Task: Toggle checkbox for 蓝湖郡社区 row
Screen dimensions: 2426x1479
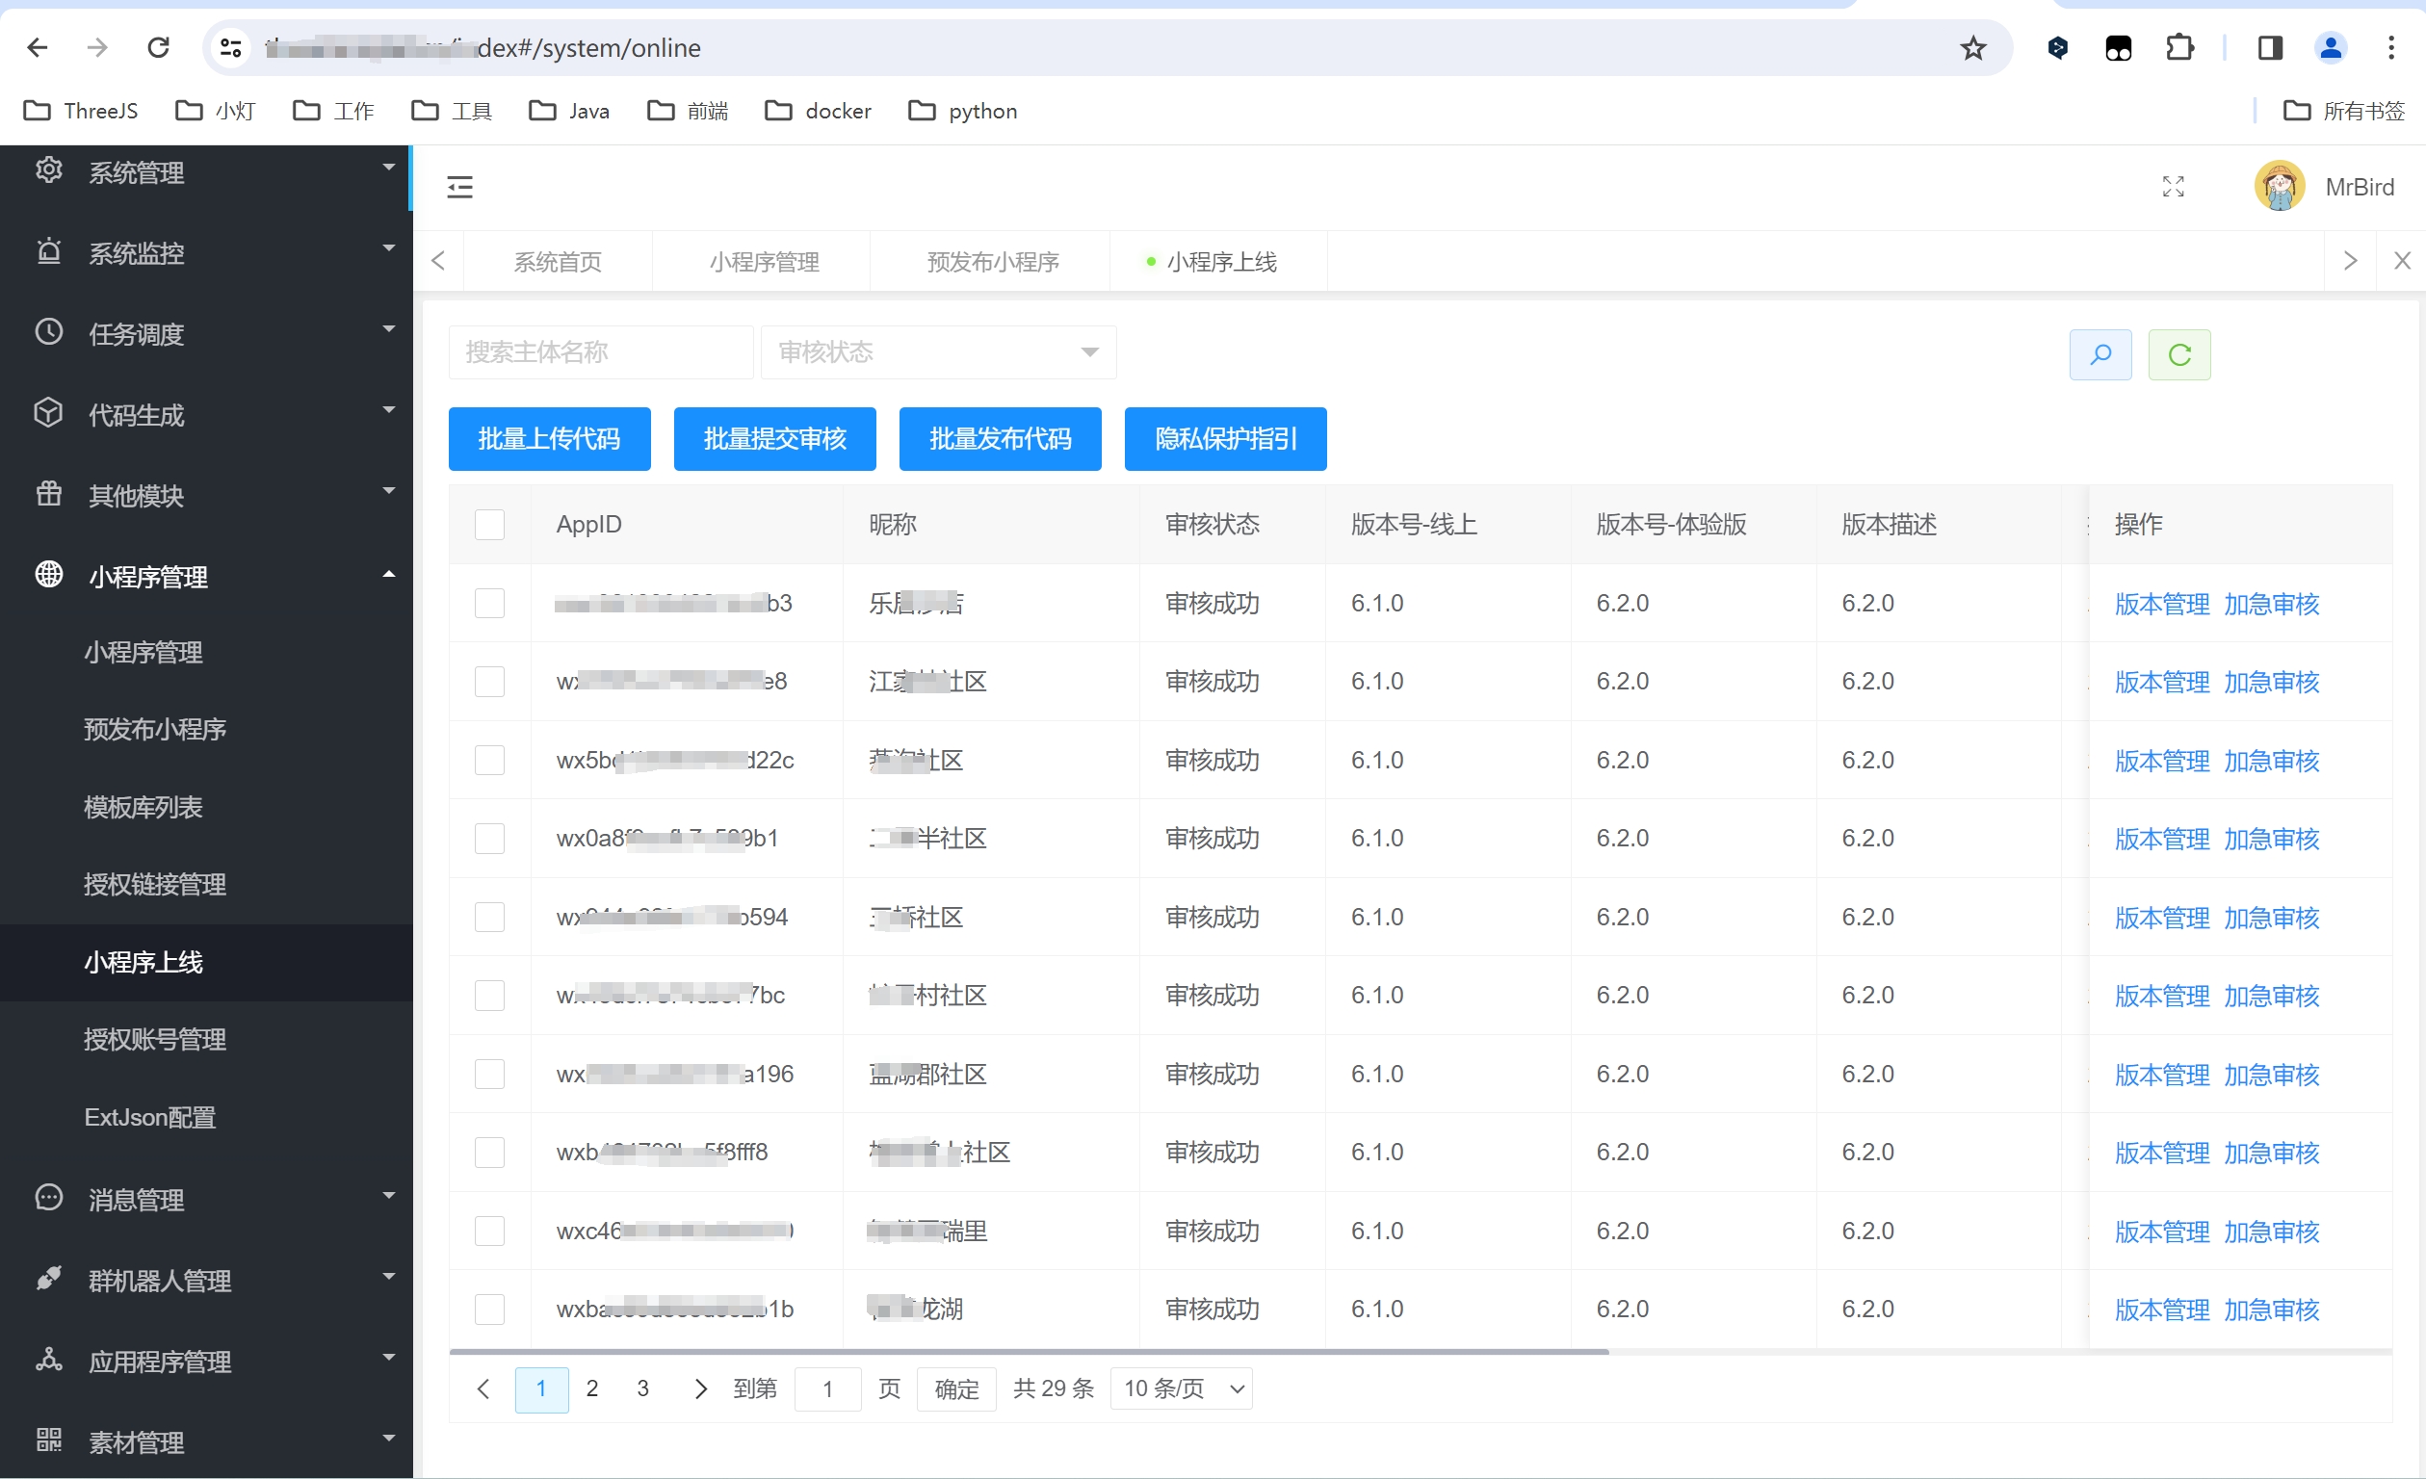Action: pyautogui.click(x=490, y=1074)
